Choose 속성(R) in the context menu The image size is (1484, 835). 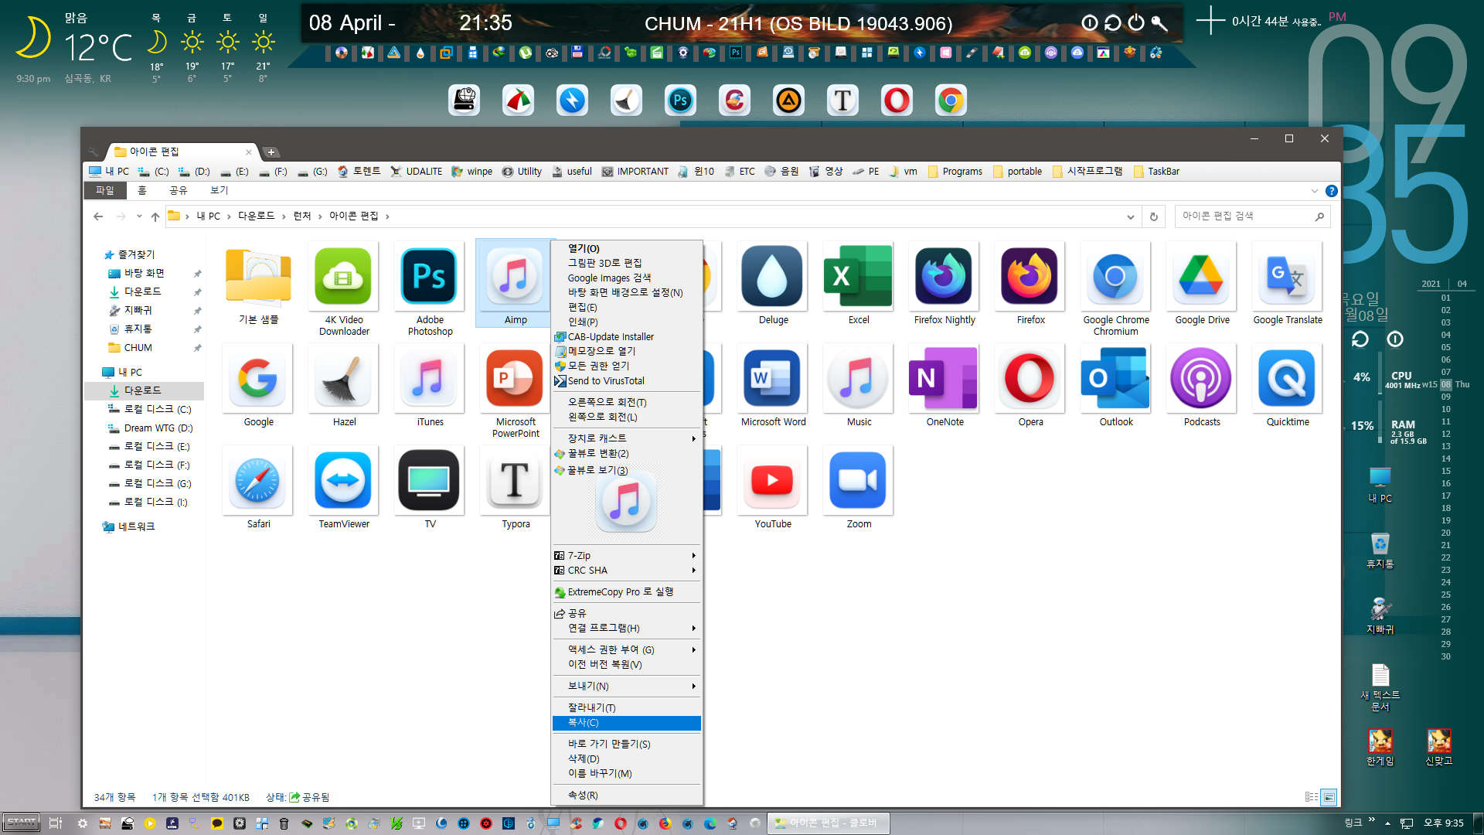[x=627, y=795]
